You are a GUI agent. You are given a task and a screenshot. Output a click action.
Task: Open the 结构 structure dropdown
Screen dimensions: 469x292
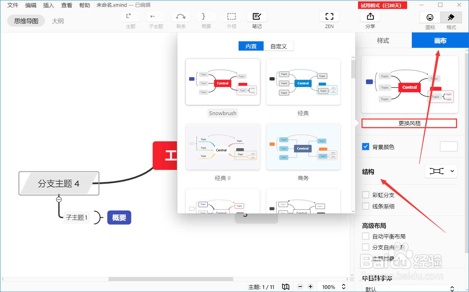(441, 171)
